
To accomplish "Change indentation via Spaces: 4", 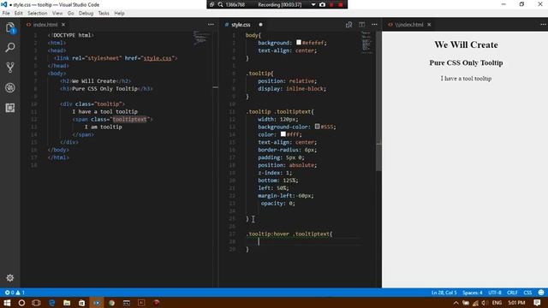I will pos(472,293).
